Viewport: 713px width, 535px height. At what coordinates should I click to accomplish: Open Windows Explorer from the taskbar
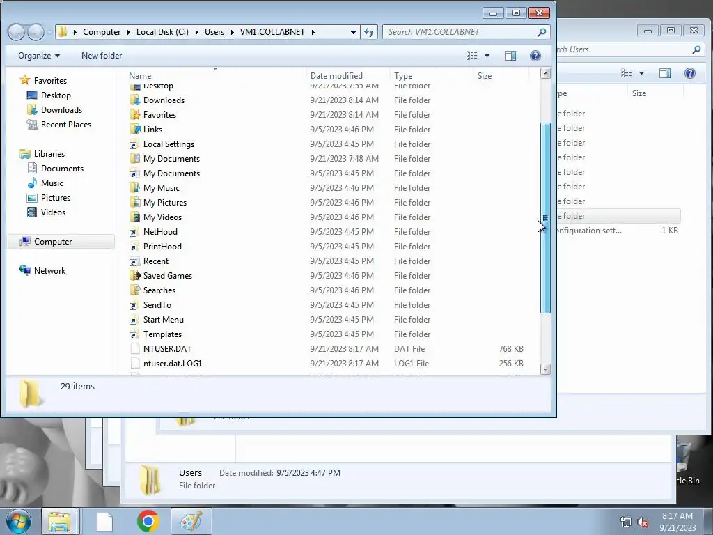60,521
